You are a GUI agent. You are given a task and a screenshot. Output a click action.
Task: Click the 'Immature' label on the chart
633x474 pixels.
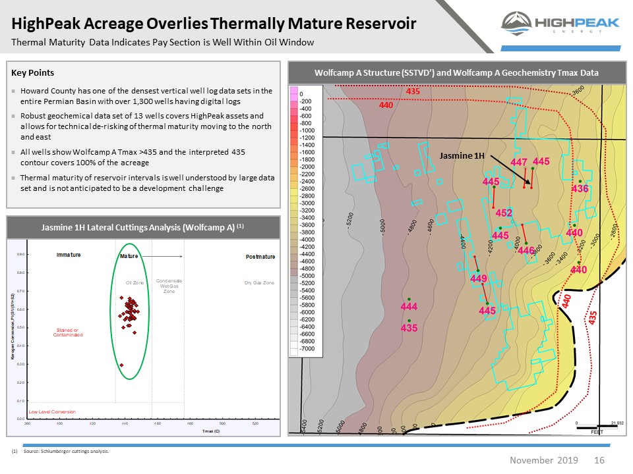point(69,255)
